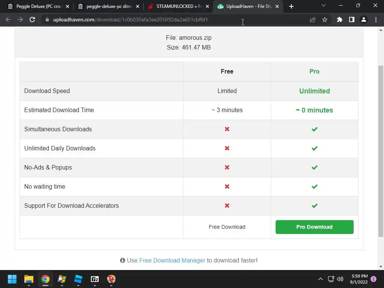Open the notification badge showing 2
Viewport: 384px width, 288px height.
pyautogui.click(x=373, y=279)
